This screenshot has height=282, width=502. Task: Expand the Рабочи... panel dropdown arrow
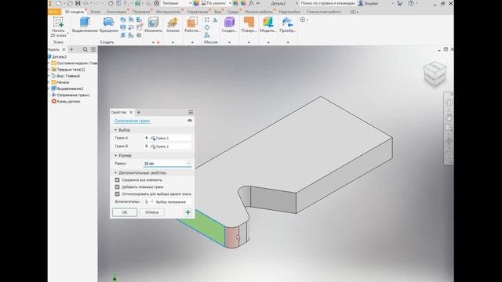tap(192, 42)
